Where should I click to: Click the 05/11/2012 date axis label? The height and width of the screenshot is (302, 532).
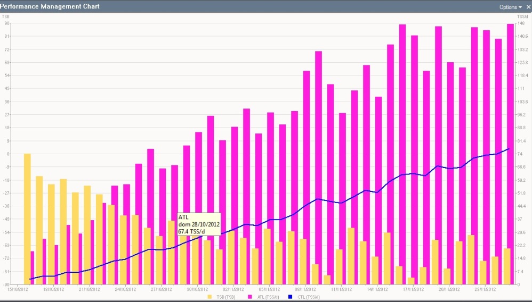click(269, 289)
